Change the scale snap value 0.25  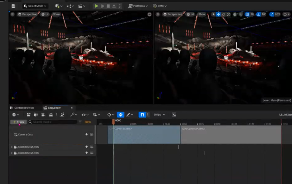pyautogui.click(x=277, y=14)
